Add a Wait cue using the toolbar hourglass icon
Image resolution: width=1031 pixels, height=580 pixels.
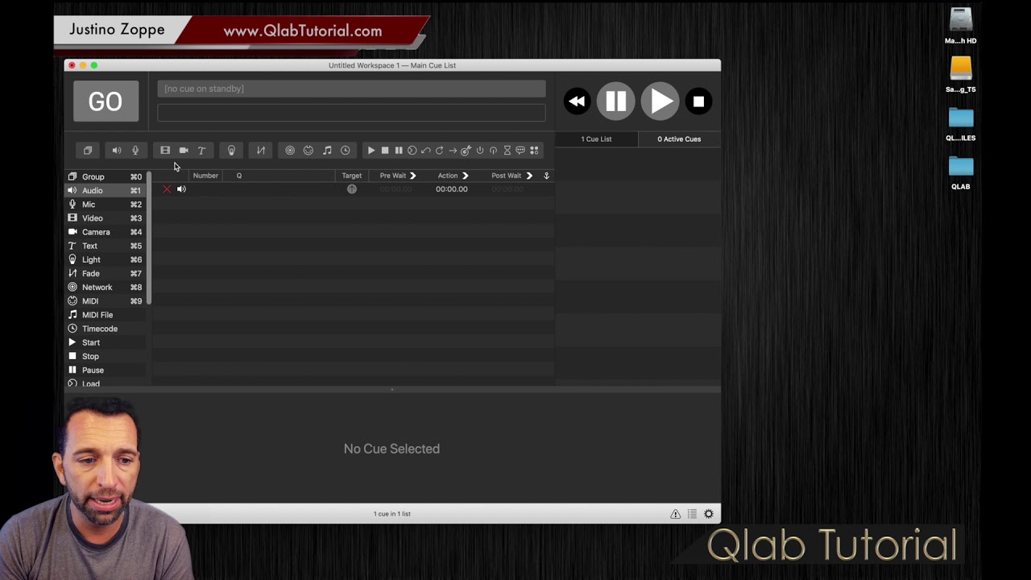click(507, 151)
